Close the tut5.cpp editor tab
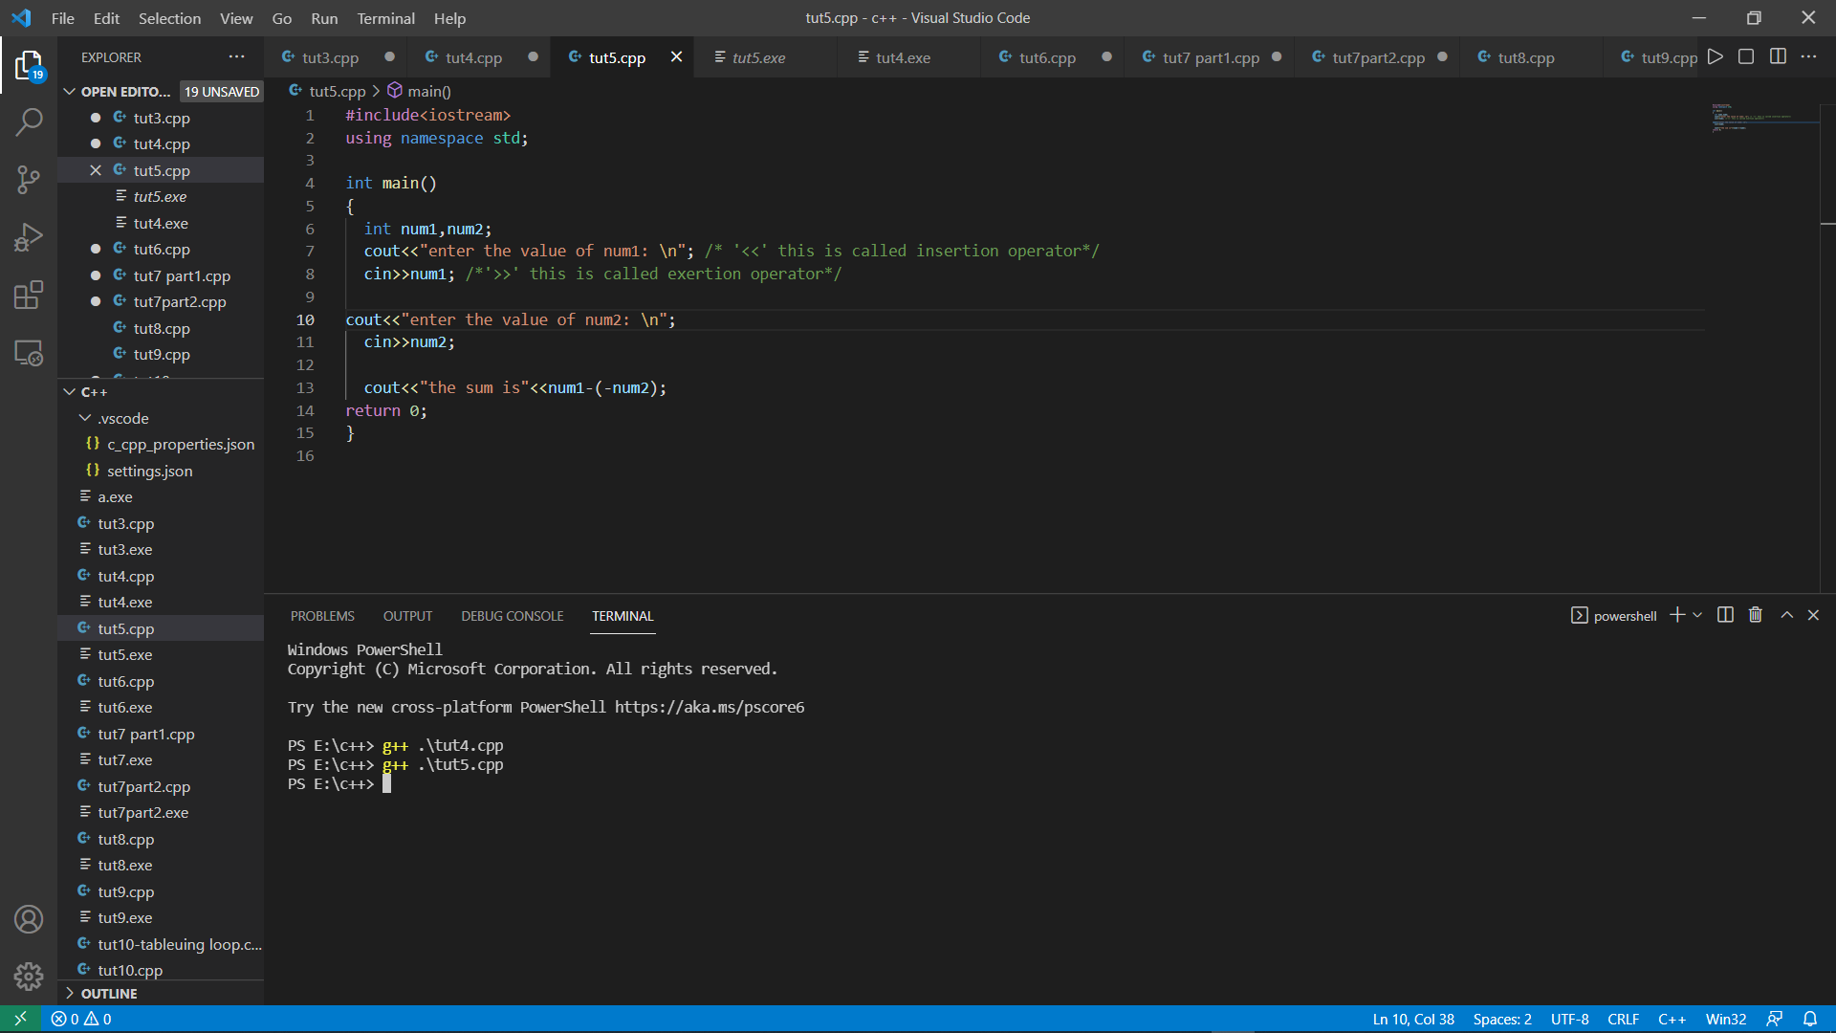The height and width of the screenshot is (1033, 1836). click(x=676, y=57)
